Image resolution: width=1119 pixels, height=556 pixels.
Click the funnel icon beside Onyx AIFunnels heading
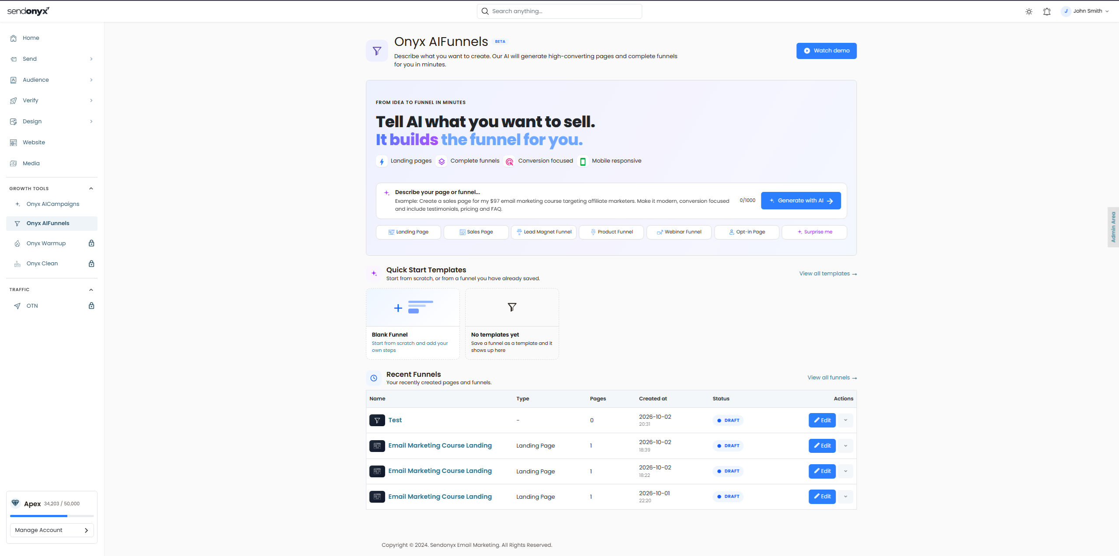tap(377, 51)
